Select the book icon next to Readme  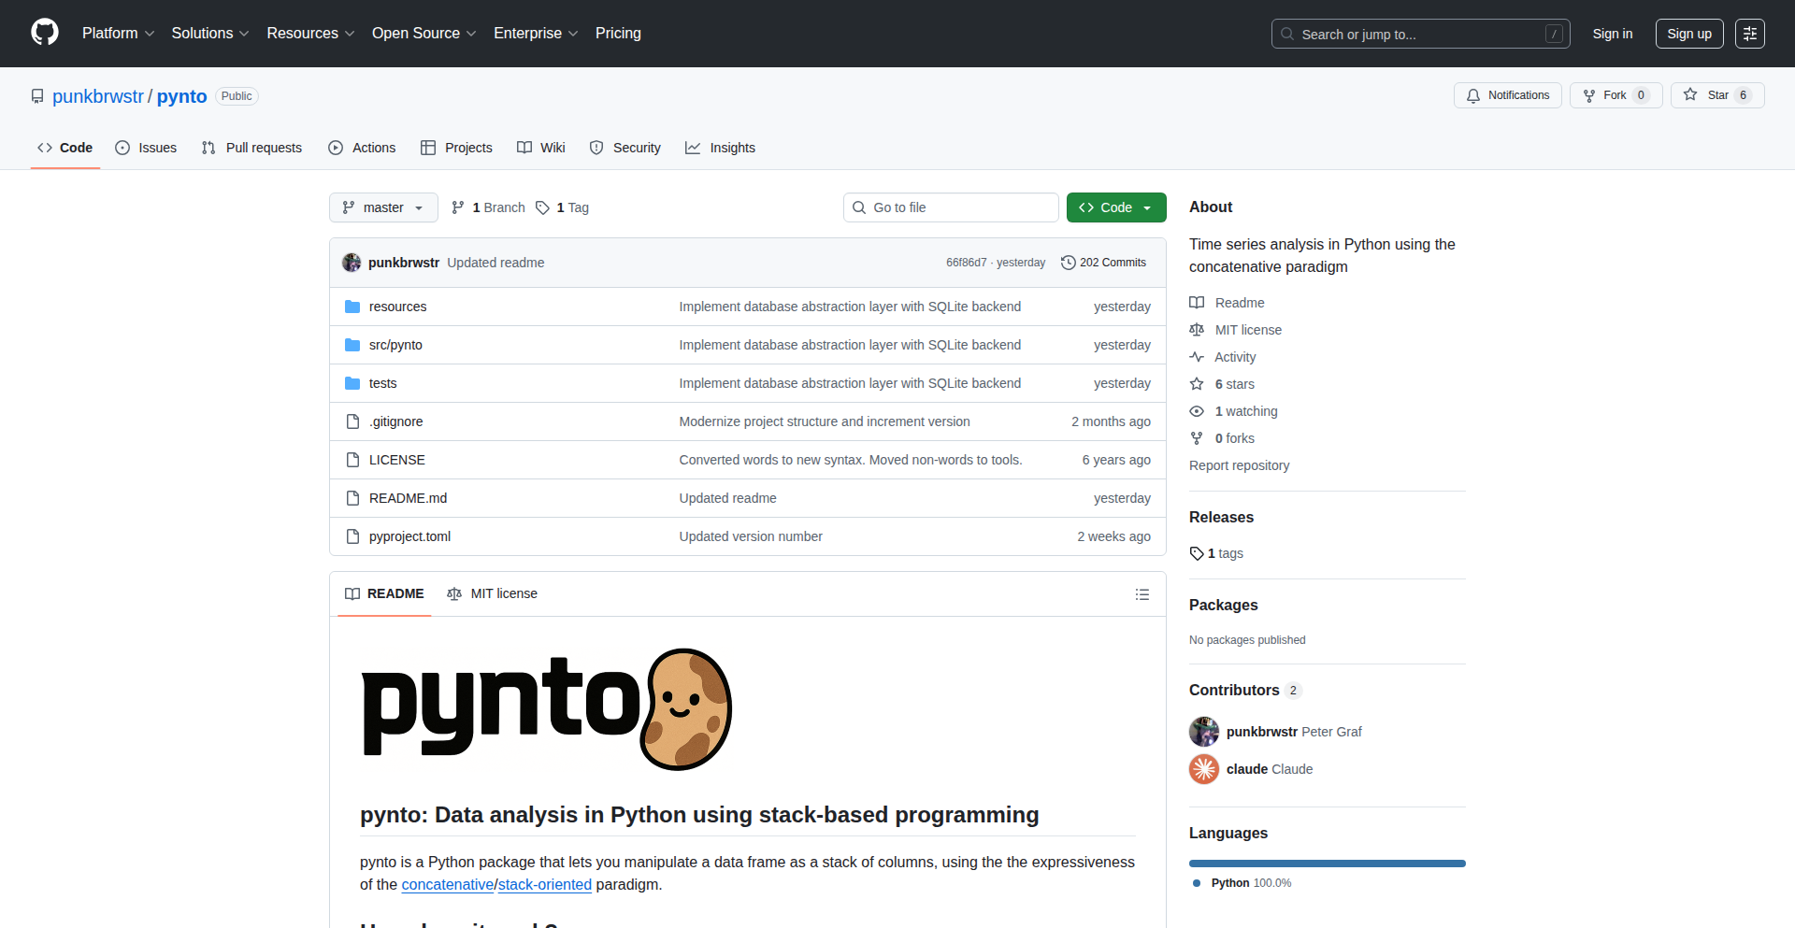(1197, 303)
